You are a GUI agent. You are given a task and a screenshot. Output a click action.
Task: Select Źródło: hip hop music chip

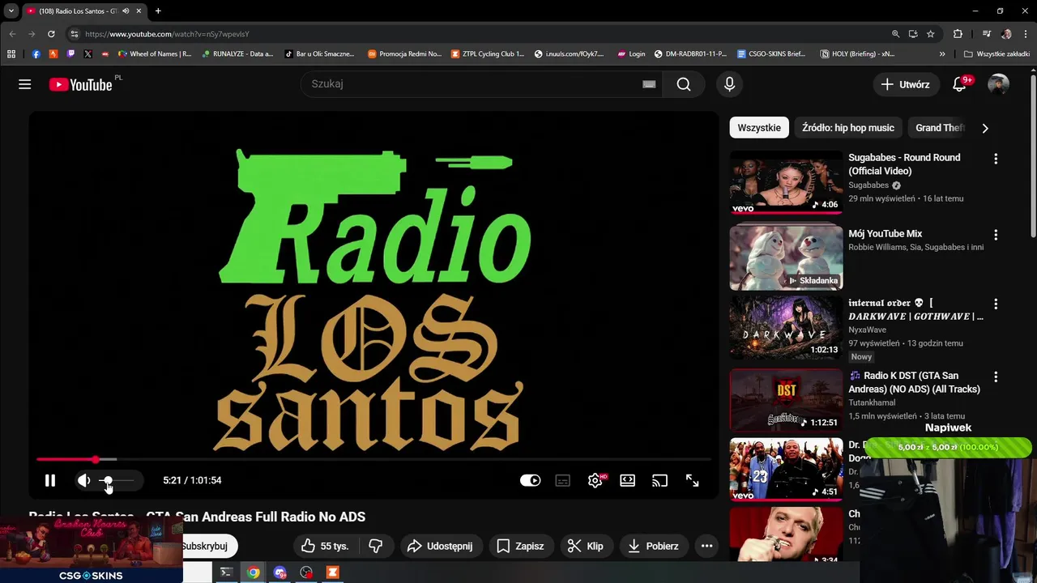848,128
